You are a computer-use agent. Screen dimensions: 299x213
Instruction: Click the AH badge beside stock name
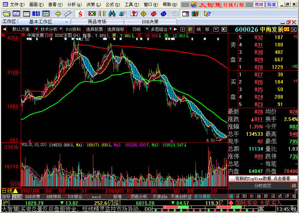286,29
